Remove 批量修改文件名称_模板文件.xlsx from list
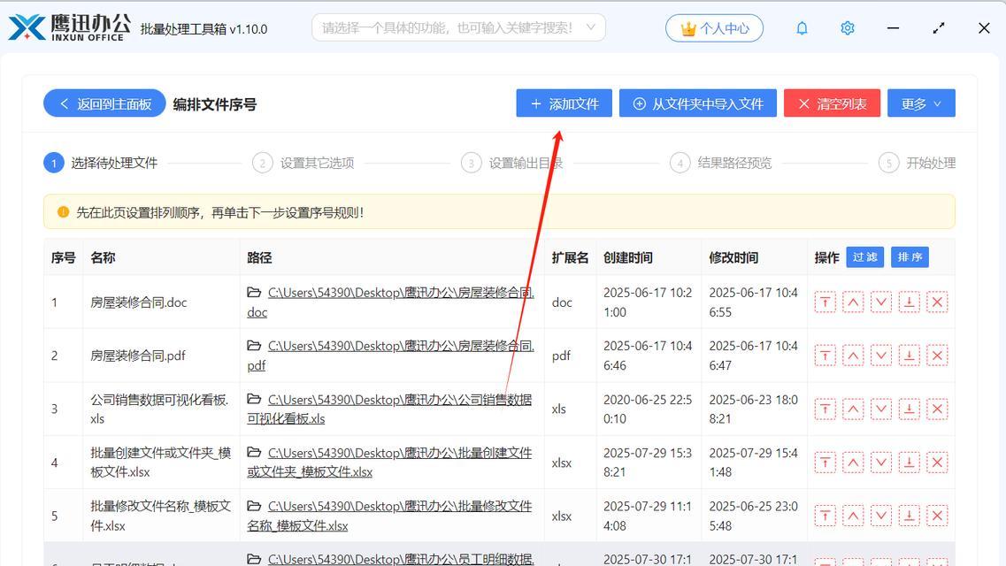The height and width of the screenshot is (566, 1006). click(x=937, y=516)
